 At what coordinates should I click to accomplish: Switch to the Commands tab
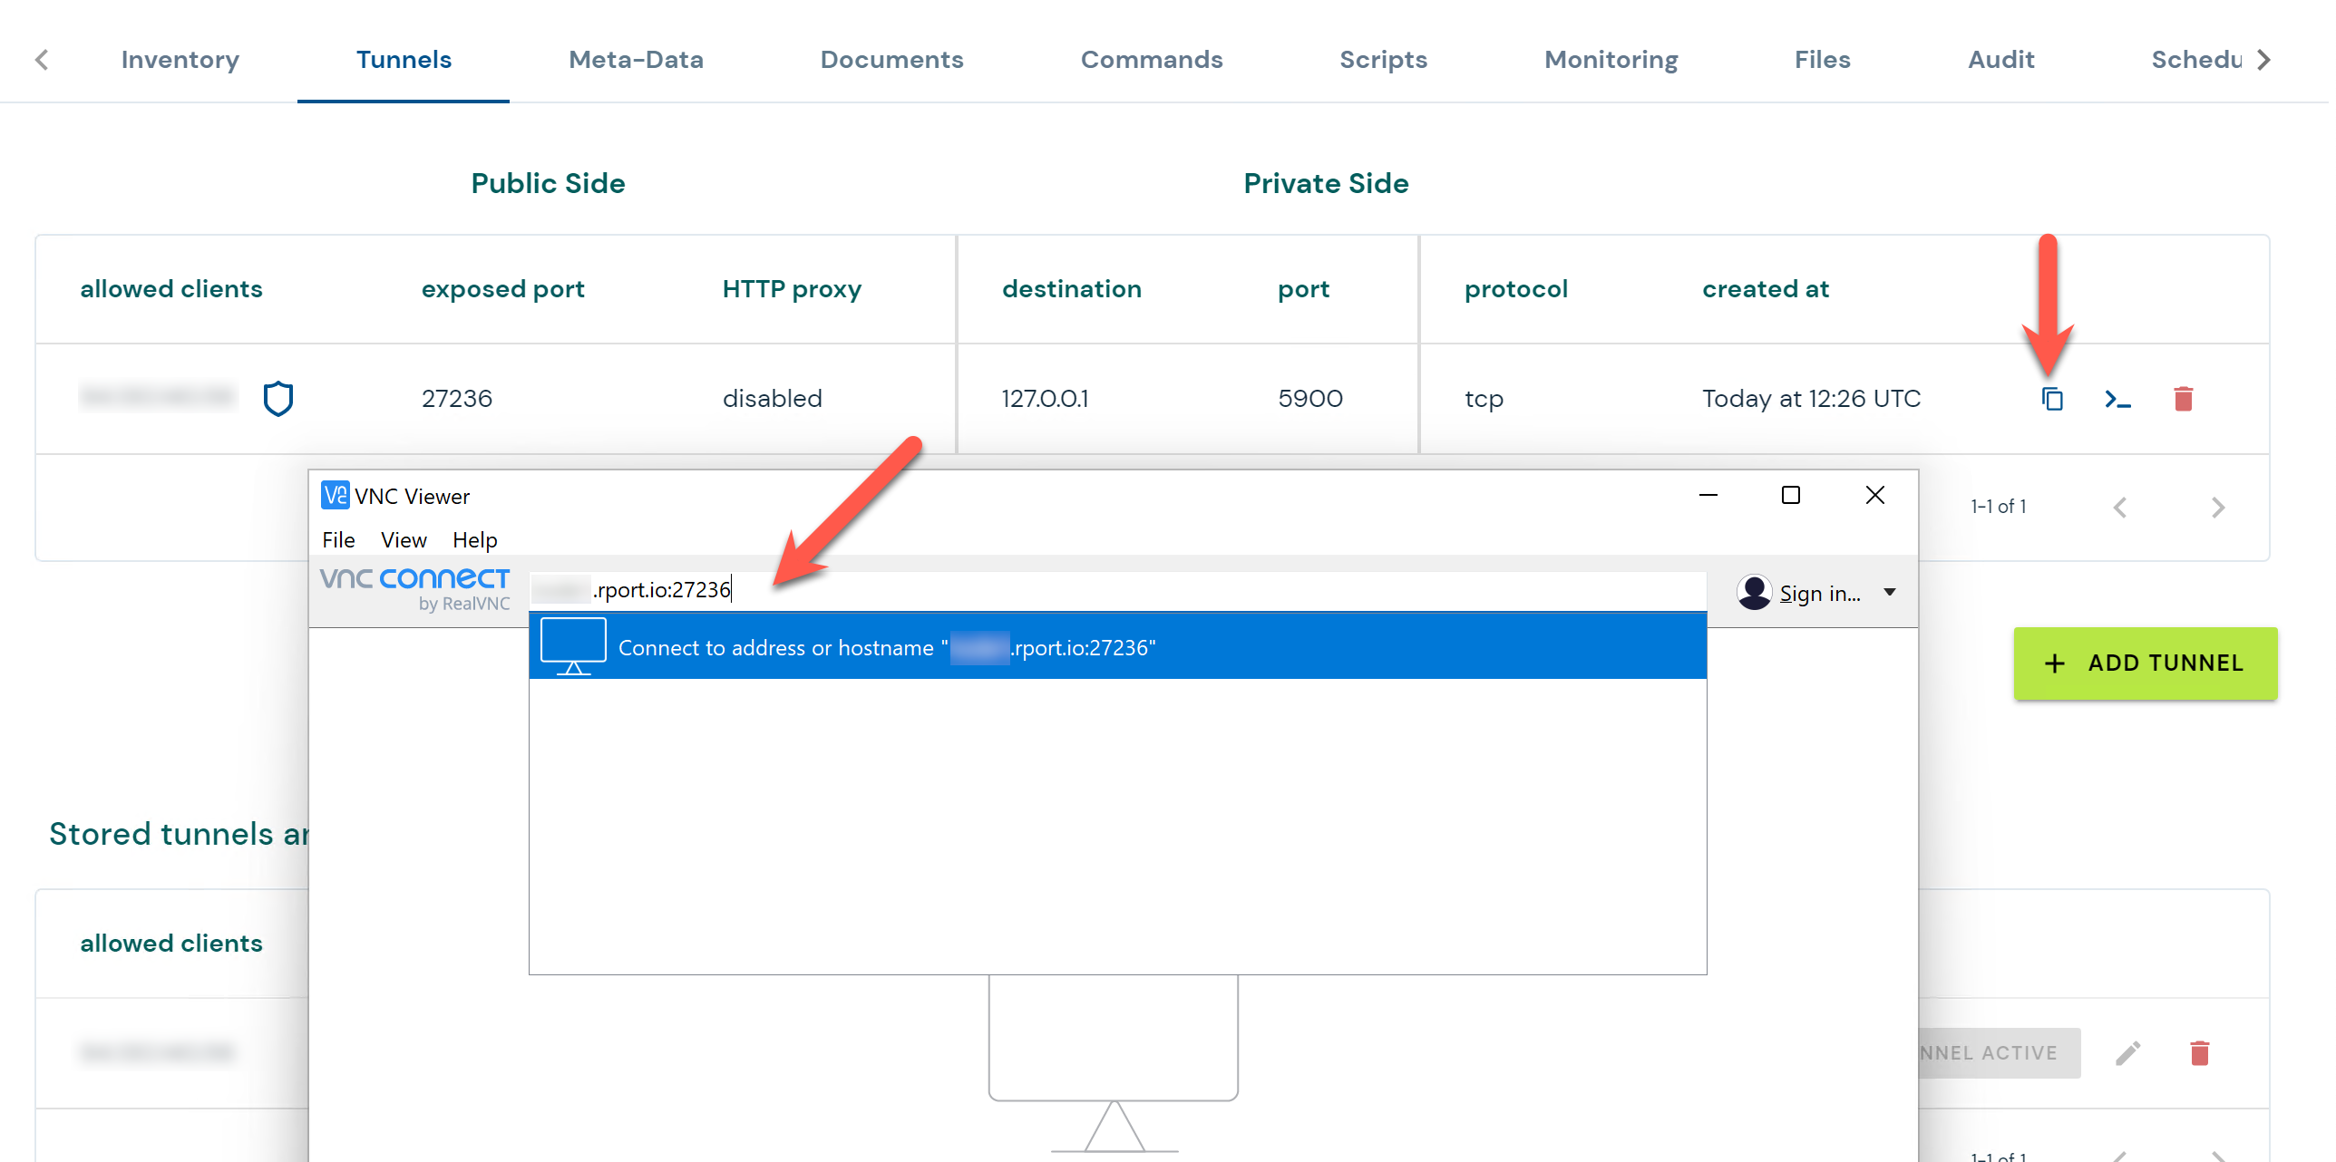coord(1151,60)
